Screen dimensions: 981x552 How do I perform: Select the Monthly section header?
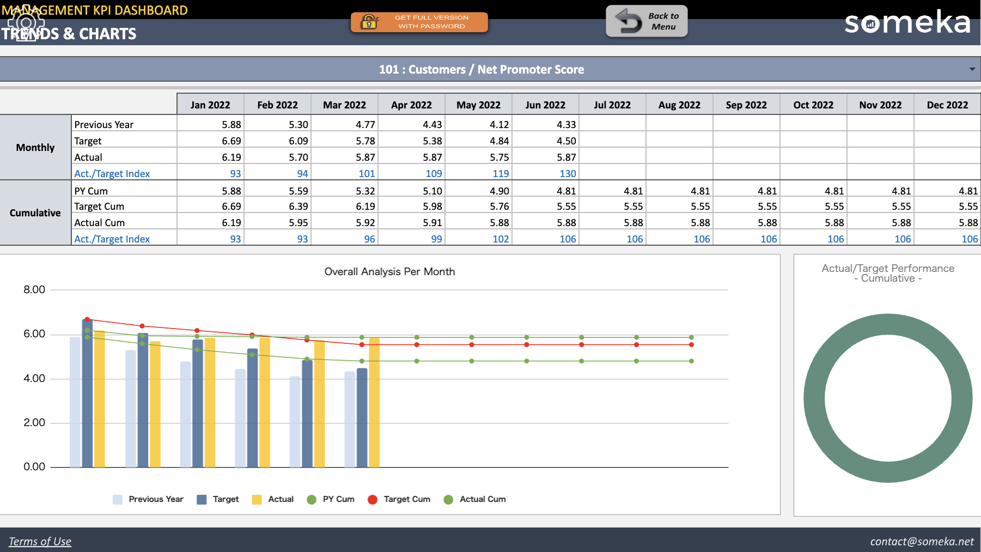click(35, 148)
